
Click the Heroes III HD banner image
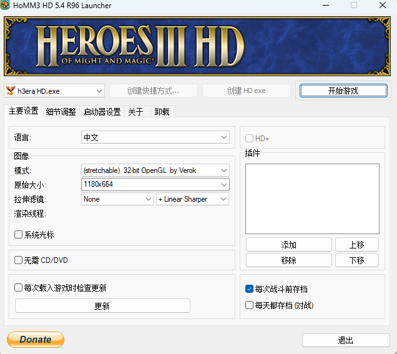[x=197, y=46]
